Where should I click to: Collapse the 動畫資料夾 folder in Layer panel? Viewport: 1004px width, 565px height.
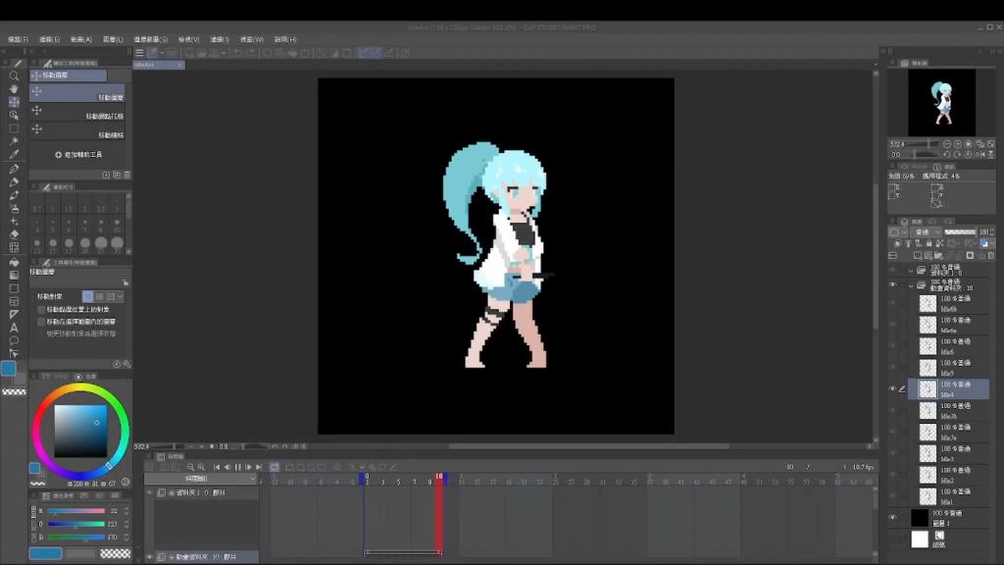tap(911, 285)
